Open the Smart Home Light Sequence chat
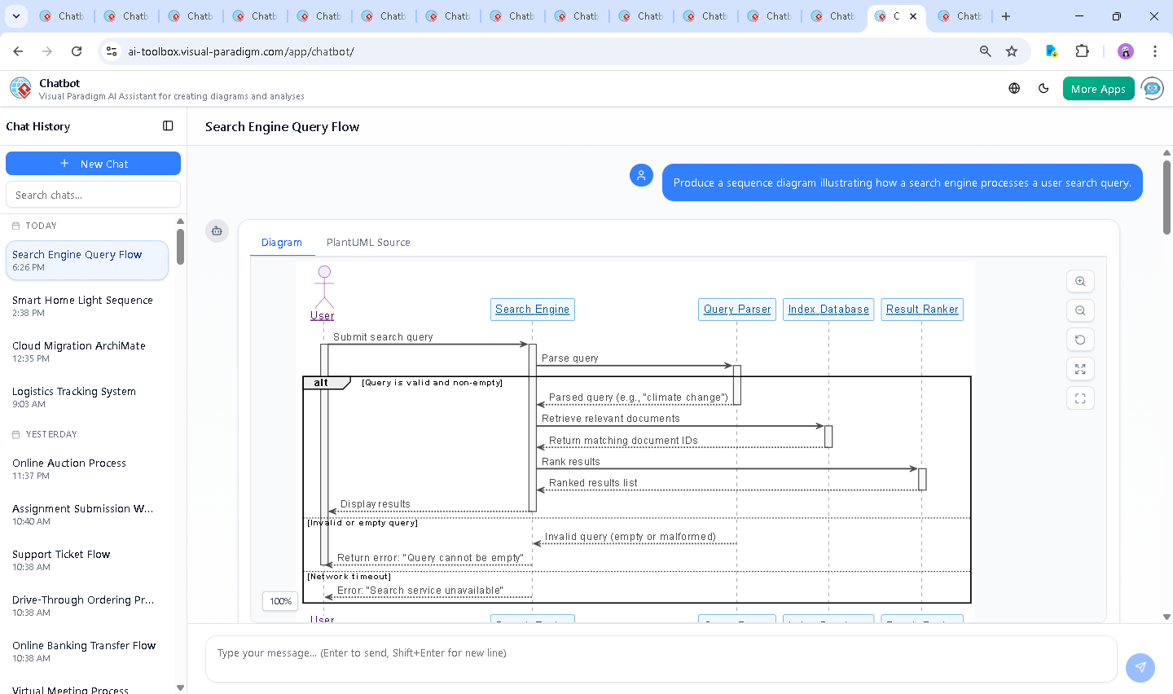 [82, 305]
